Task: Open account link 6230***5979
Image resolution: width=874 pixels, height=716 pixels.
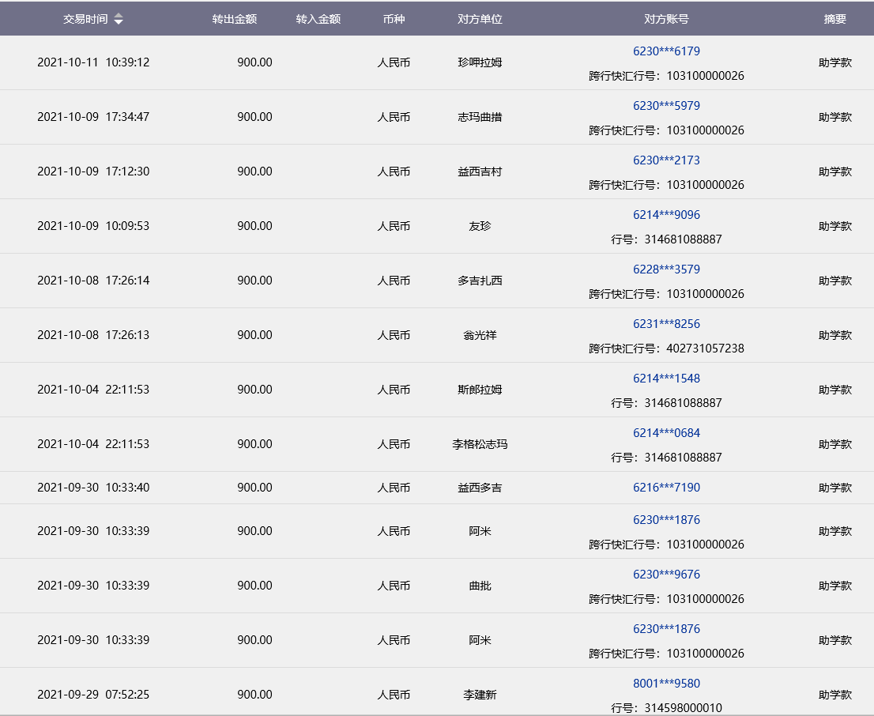Action: (x=666, y=106)
